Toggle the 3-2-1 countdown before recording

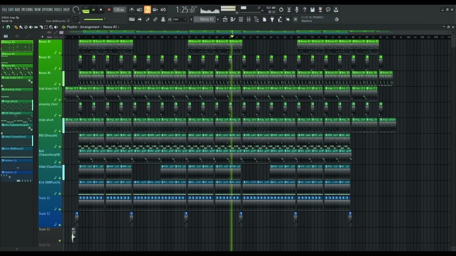click(147, 10)
